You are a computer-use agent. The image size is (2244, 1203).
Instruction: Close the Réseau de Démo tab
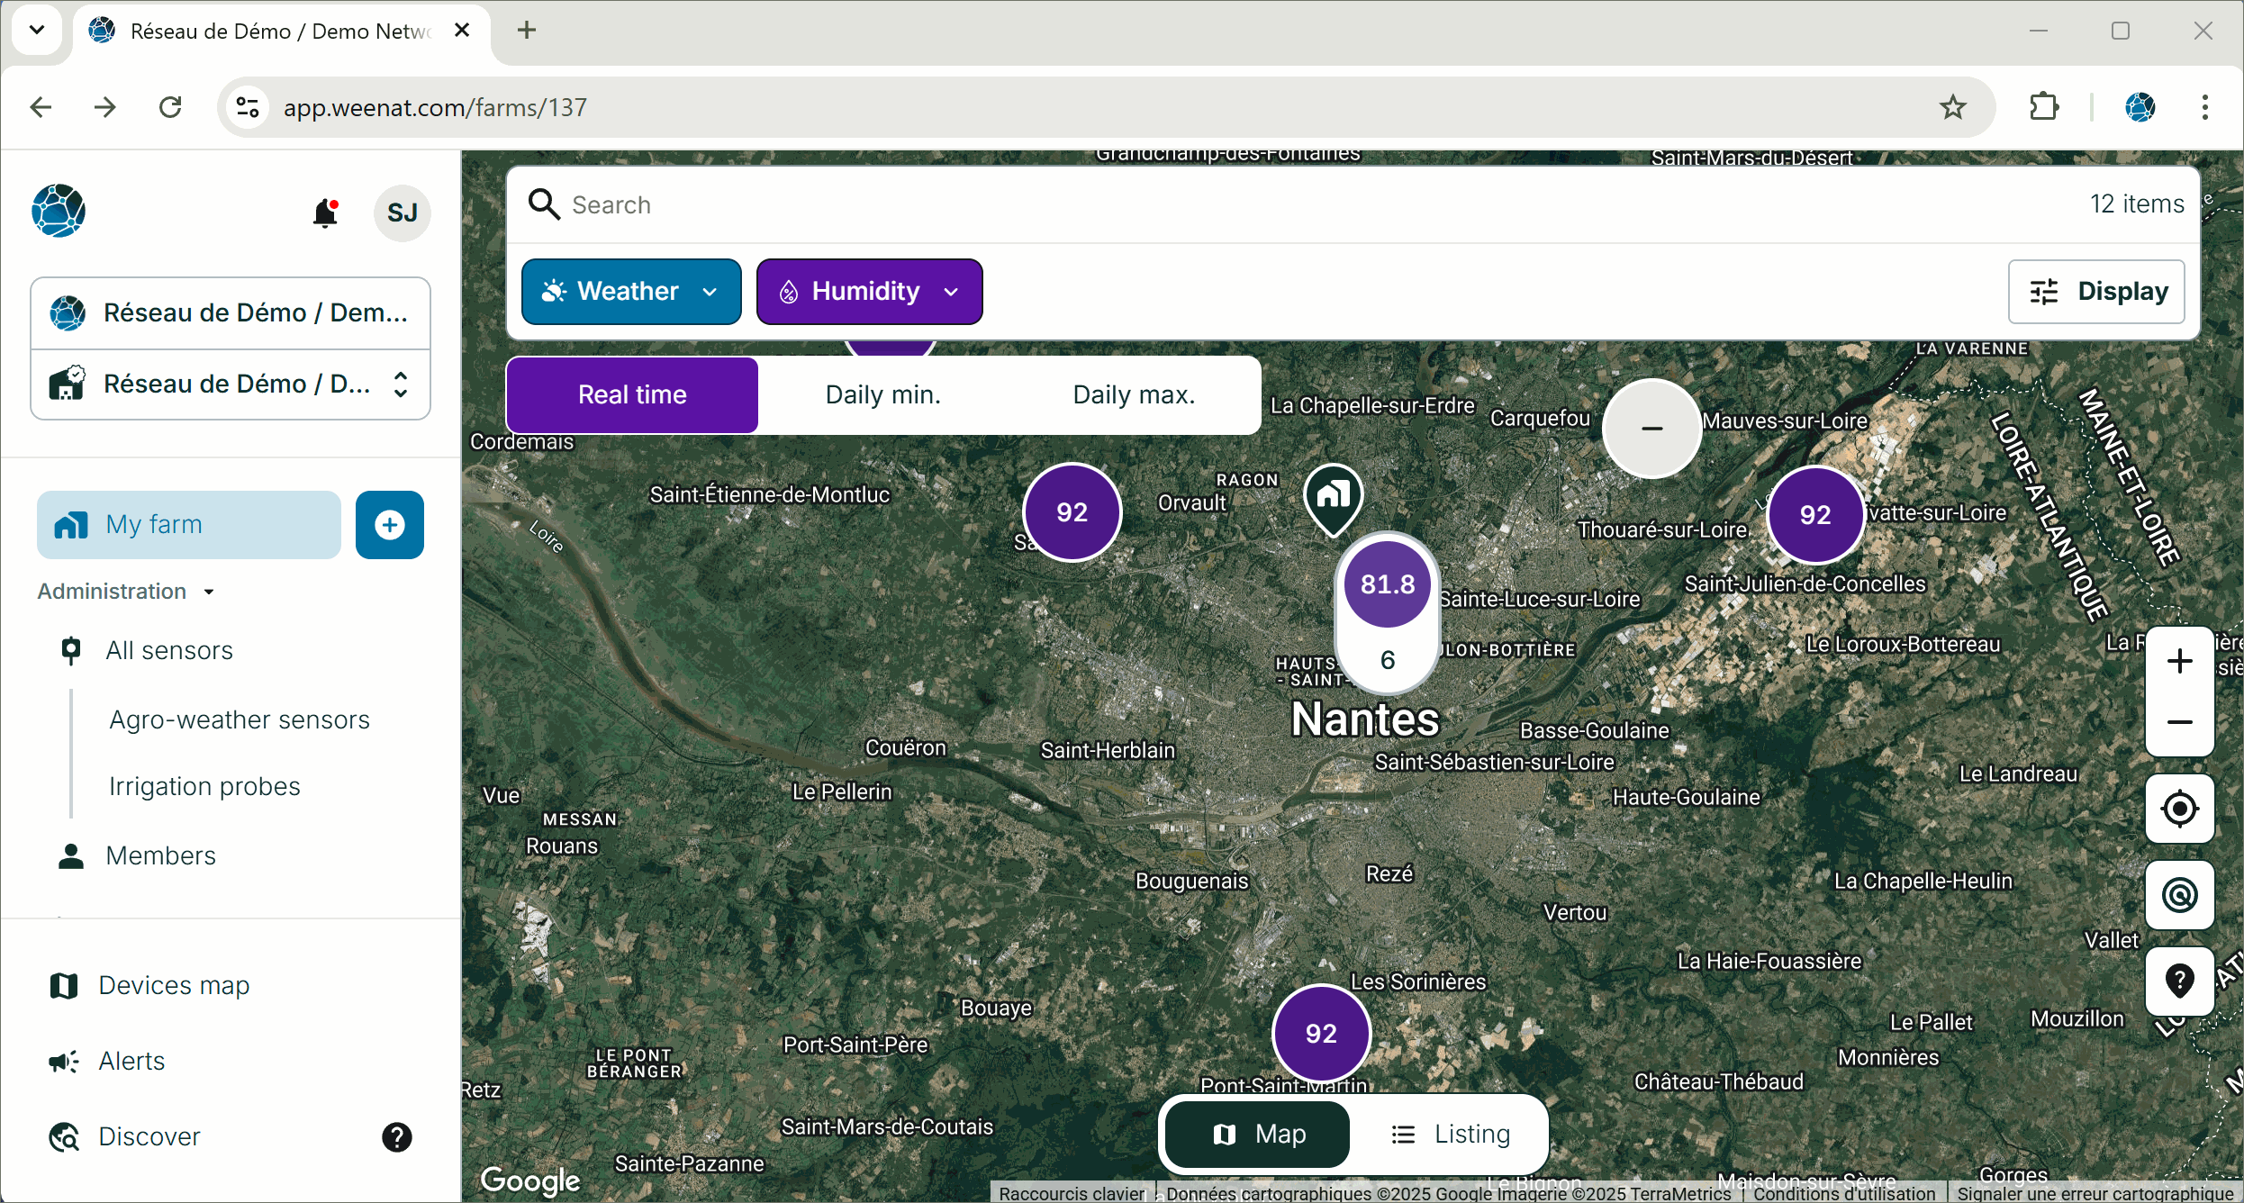tap(462, 31)
